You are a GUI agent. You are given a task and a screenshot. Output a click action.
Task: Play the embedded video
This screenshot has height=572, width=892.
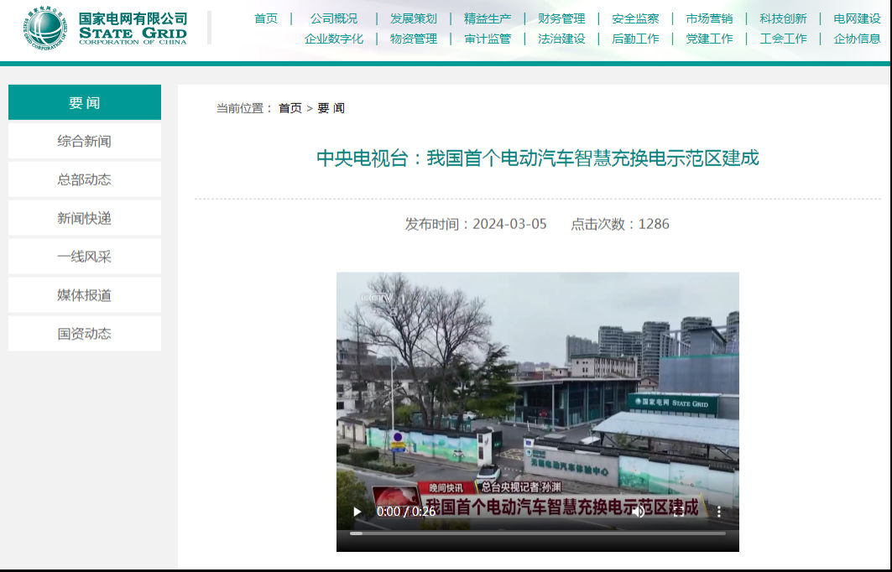(357, 512)
